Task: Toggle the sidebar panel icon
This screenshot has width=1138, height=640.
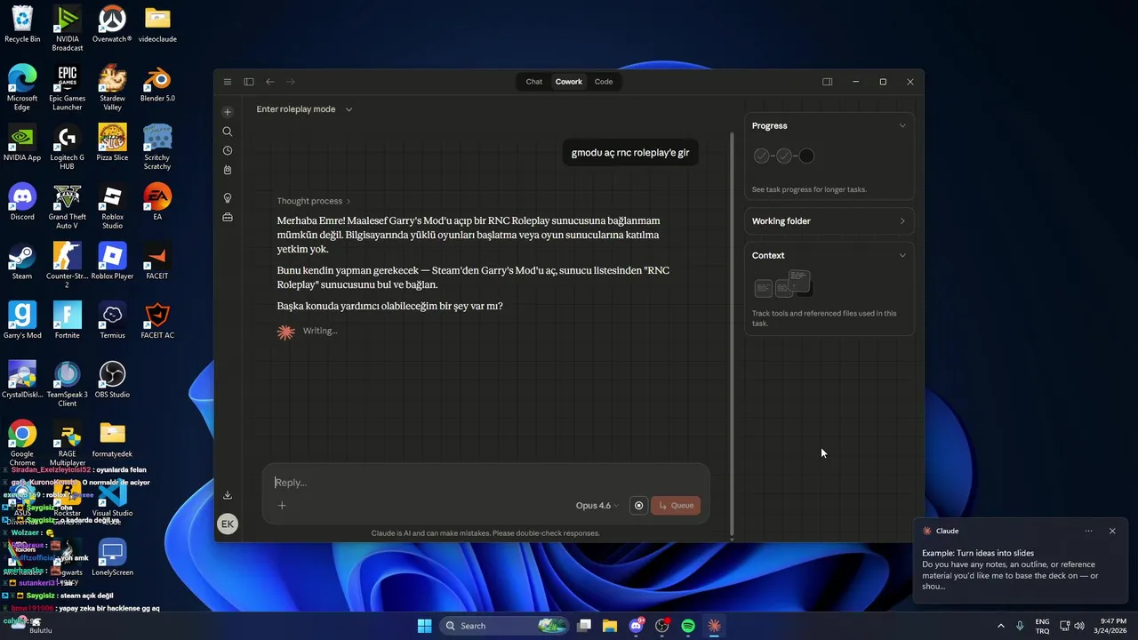Action: [249, 82]
